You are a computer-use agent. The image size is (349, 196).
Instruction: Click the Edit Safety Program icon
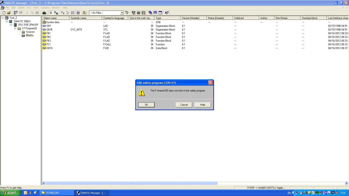coord(143,13)
